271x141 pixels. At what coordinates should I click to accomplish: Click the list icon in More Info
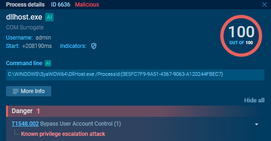[16, 91]
